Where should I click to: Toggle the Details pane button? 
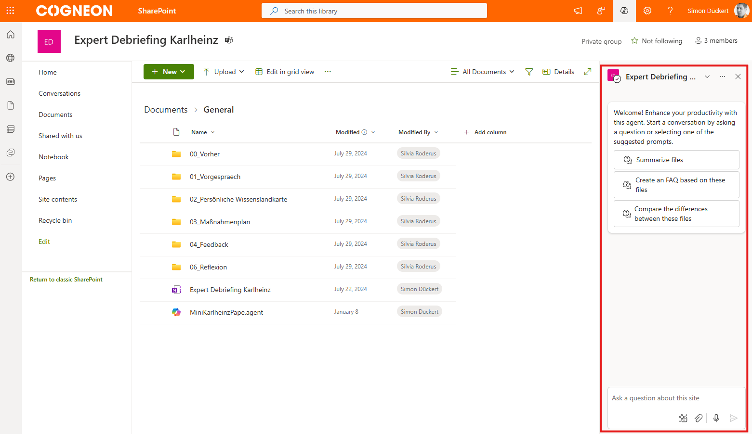[x=558, y=72]
